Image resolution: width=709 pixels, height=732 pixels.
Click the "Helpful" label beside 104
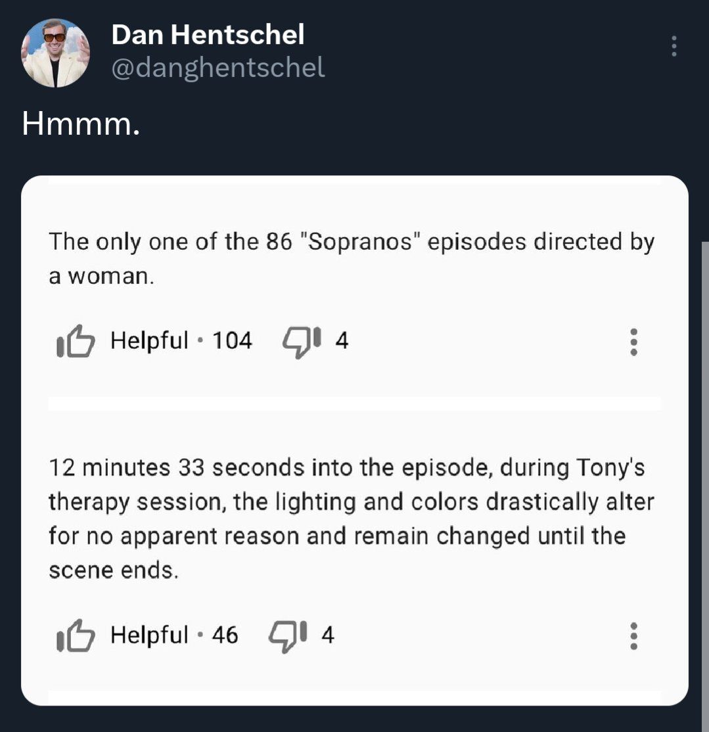coord(149,340)
